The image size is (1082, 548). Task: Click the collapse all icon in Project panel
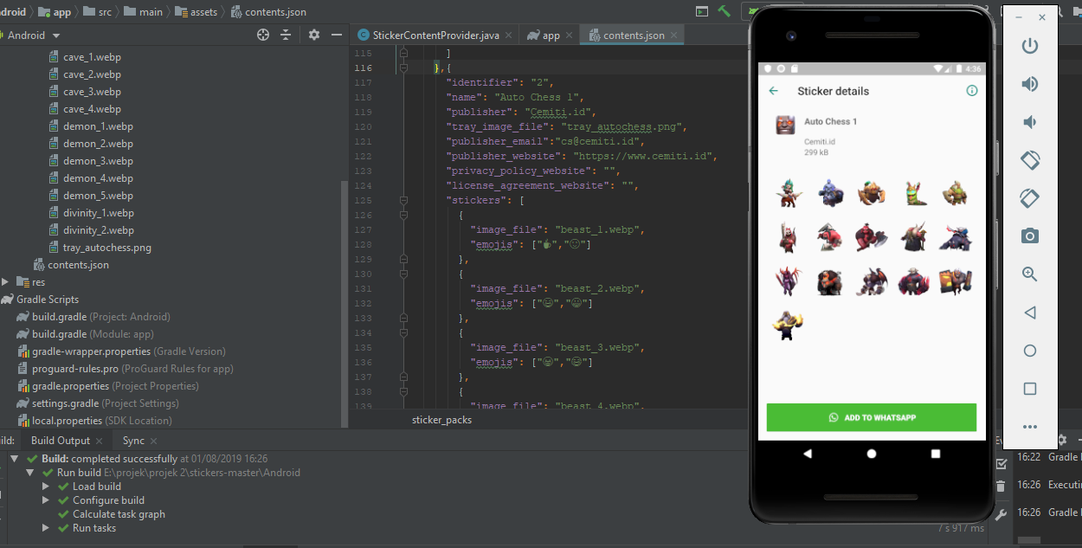point(286,35)
